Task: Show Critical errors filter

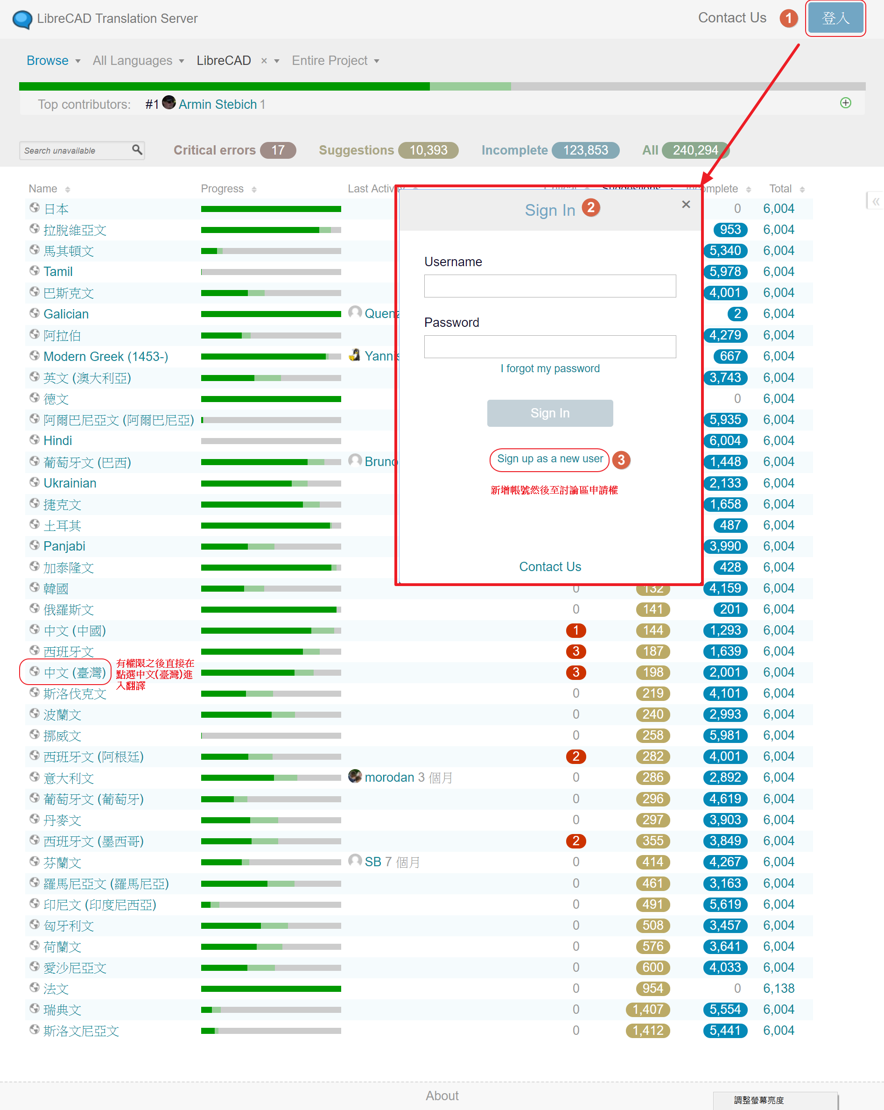Action: 235,150
